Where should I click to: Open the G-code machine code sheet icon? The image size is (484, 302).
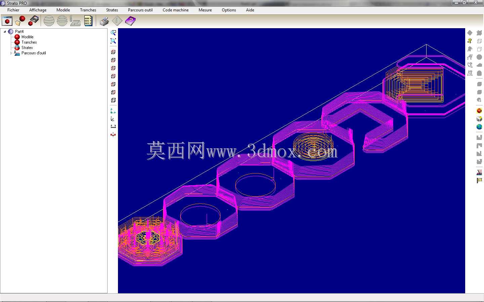pos(88,21)
